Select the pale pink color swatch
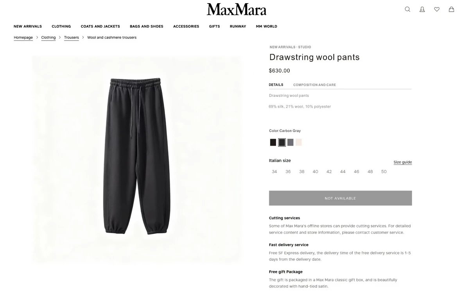This screenshot has width=461, height=292. tap(299, 142)
